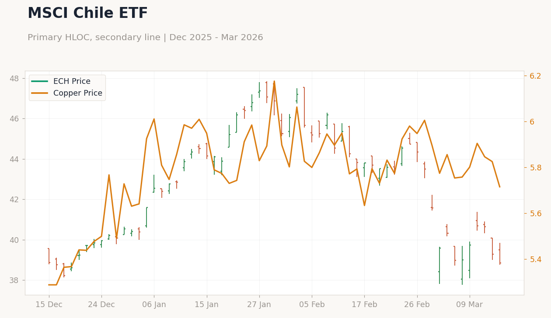Image resolution: width=551 pixels, height=318 pixels.
Task: Click the 5.4 right axis value
Action: click(x=535, y=259)
